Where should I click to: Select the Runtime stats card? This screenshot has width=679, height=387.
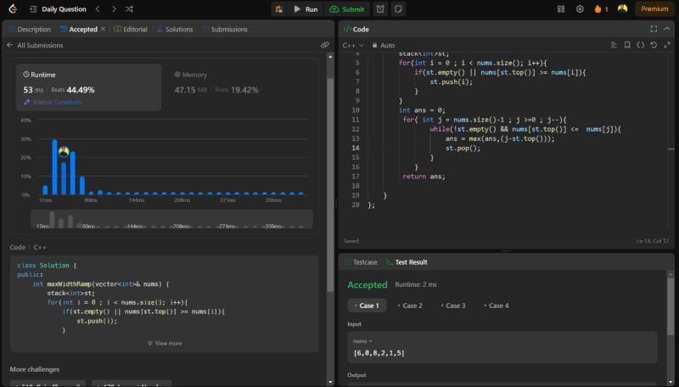[89, 88]
